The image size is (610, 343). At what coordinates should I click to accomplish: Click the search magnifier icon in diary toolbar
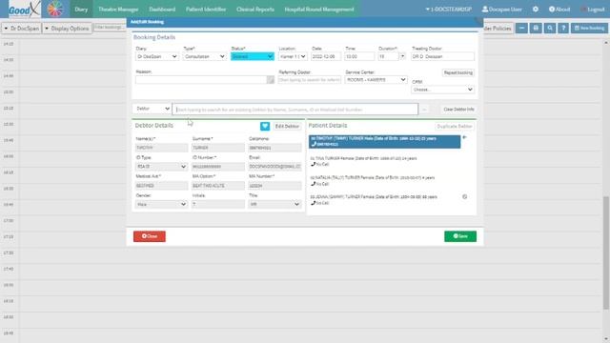click(550, 28)
